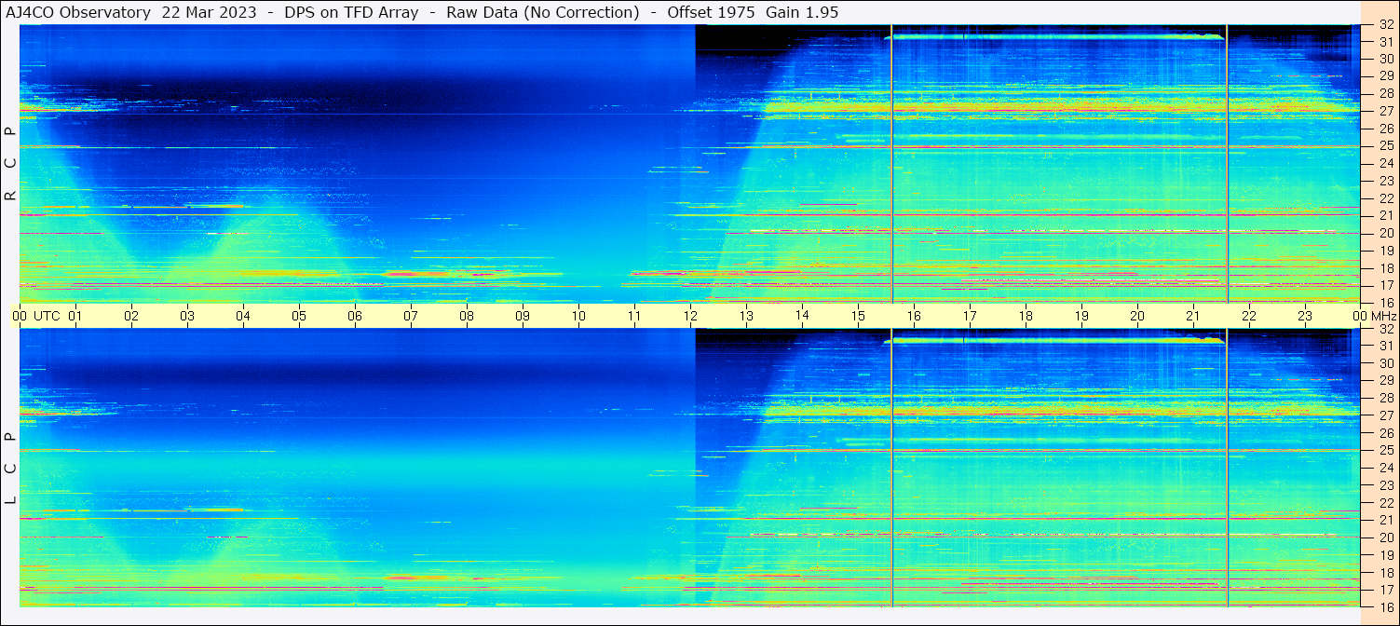Select the 25 MHz tick on RCP scale
Image resolution: width=1400 pixels, height=626 pixels.
(x=1385, y=146)
